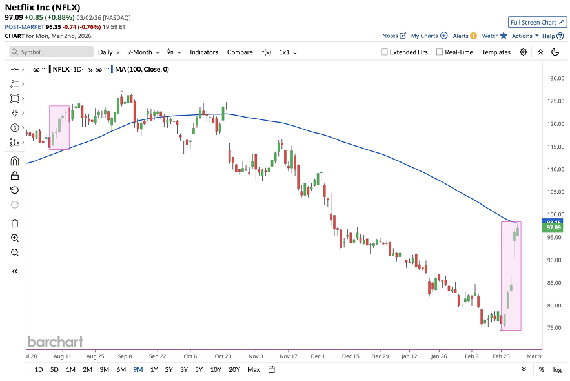This screenshot has width=570, height=381.
Task: Open the Daily frequency dropdown
Action: pos(108,52)
